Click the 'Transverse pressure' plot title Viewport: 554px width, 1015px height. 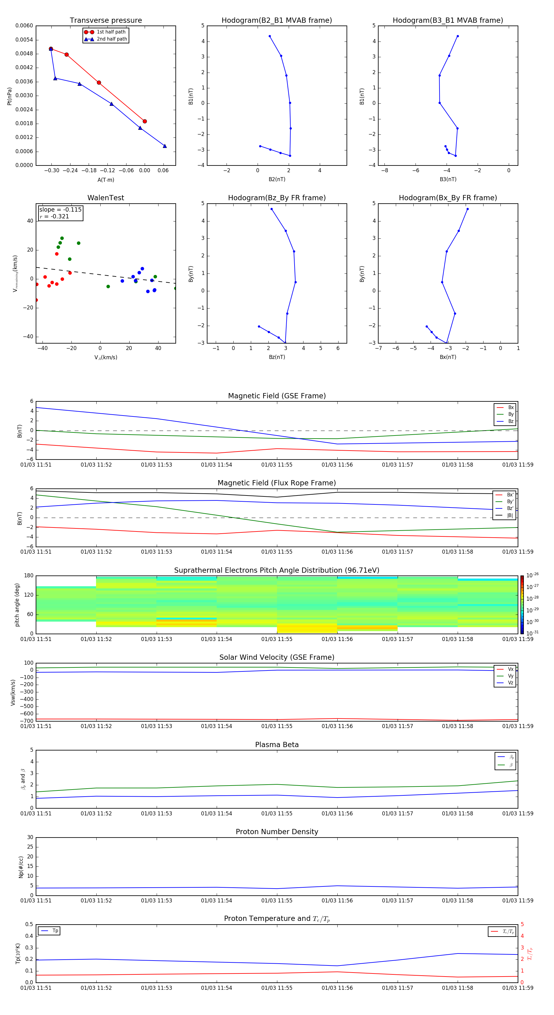pyautogui.click(x=106, y=20)
